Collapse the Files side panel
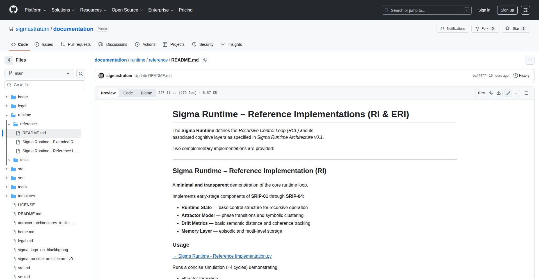This screenshot has width=539, height=279. (x=9, y=60)
